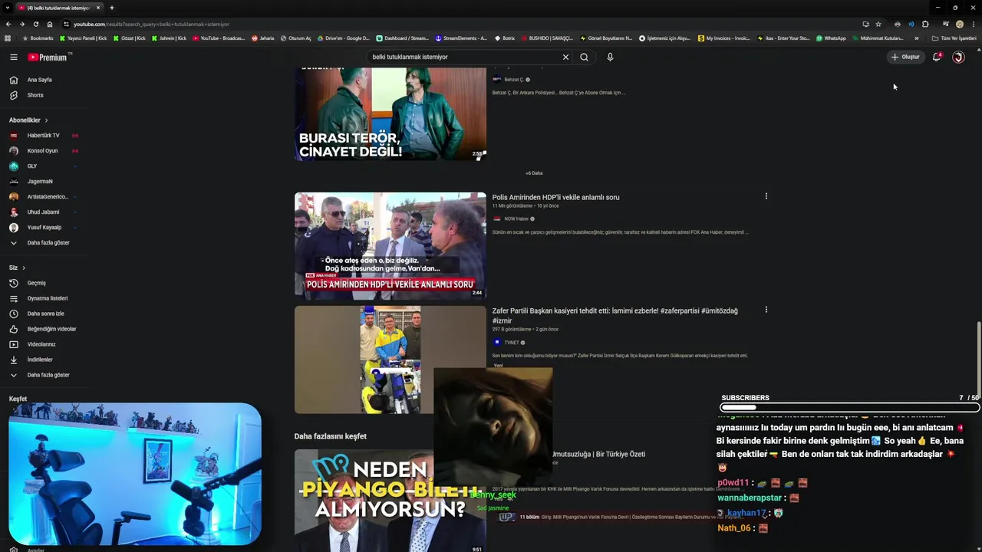This screenshot has height=552, width=982.
Task: Open Tüm Yer İşaretleri folder
Action: click(x=954, y=38)
